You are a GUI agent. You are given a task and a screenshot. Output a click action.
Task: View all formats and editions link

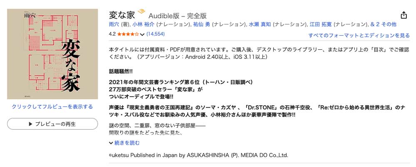359,36
